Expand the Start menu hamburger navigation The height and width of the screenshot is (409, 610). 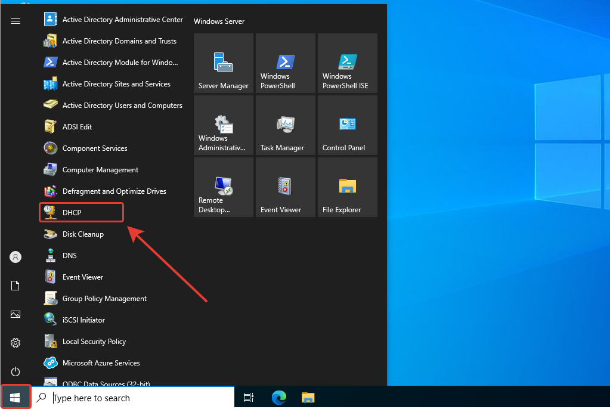click(16, 21)
